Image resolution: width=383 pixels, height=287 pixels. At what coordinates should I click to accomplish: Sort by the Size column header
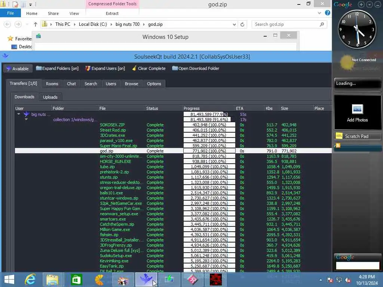(x=284, y=108)
